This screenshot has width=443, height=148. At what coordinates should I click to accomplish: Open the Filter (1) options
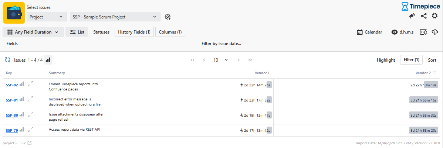point(411,60)
